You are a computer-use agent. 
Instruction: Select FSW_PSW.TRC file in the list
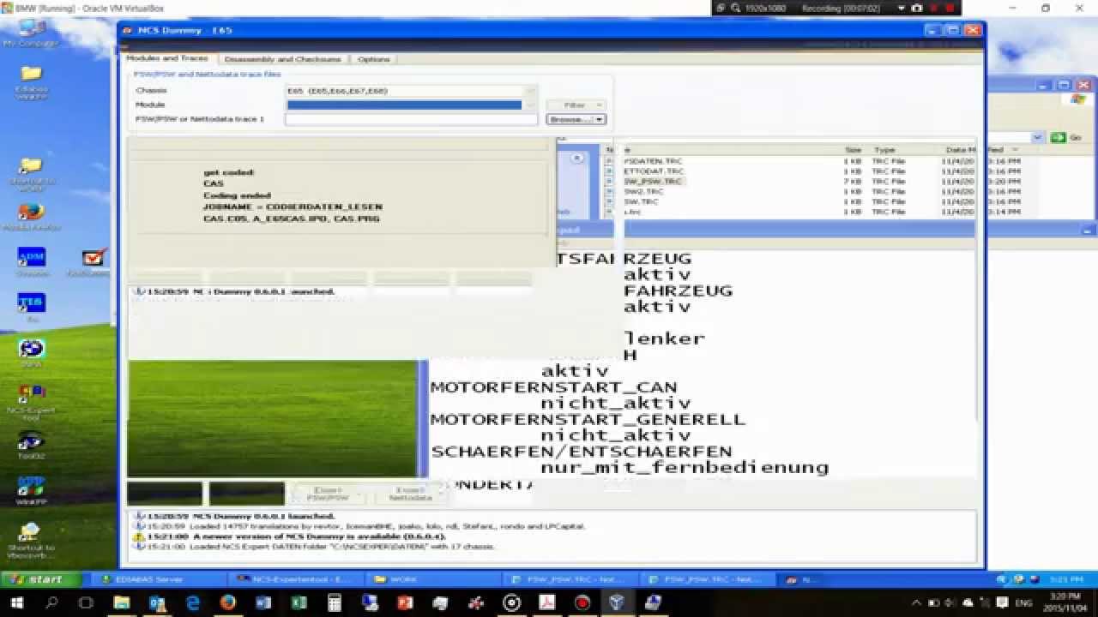(x=653, y=182)
